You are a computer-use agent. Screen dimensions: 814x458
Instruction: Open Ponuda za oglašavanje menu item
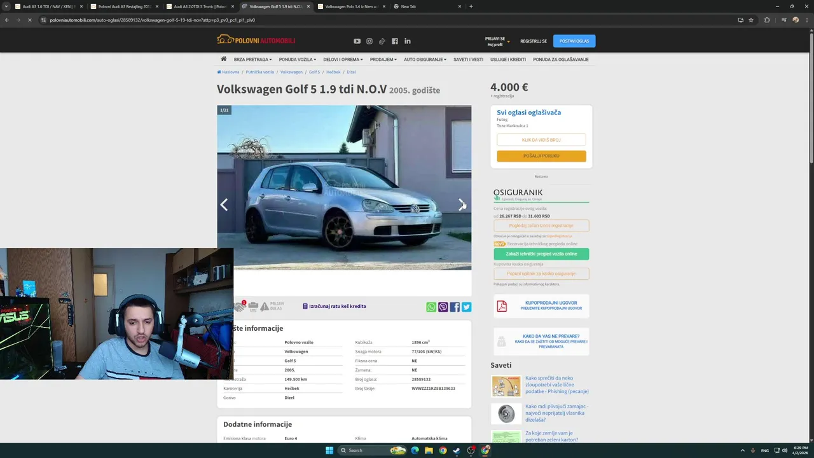point(561,60)
